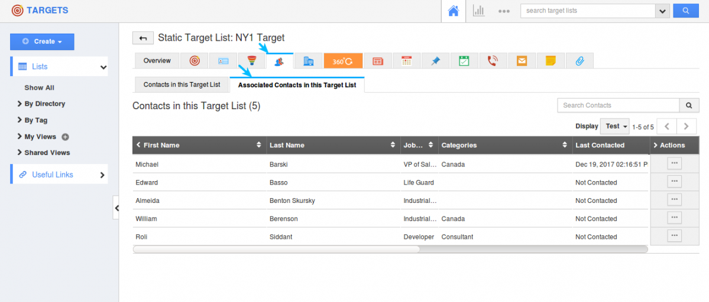Screen dimensions: 709x302
Task: Collapse the left sidebar panel handle
Action: click(x=116, y=208)
